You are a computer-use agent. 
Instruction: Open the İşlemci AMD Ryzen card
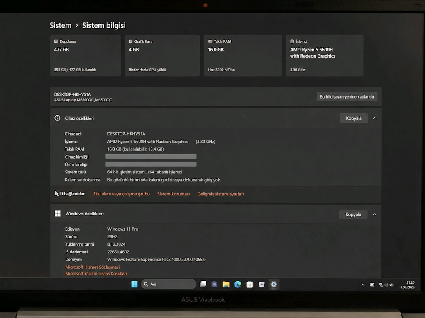point(325,55)
